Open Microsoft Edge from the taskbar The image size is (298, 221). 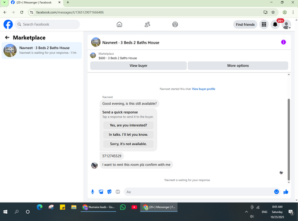(x=39, y=207)
